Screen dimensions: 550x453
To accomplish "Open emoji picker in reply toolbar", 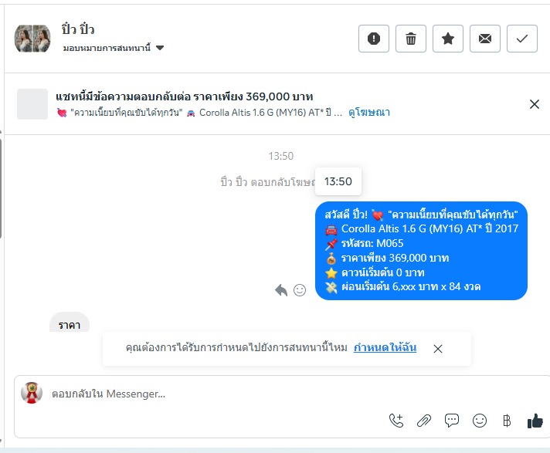I will [480, 421].
